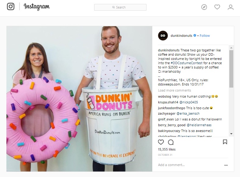Open the Explore compass icon
Screen dimensions: 240x177
point(204,7)
